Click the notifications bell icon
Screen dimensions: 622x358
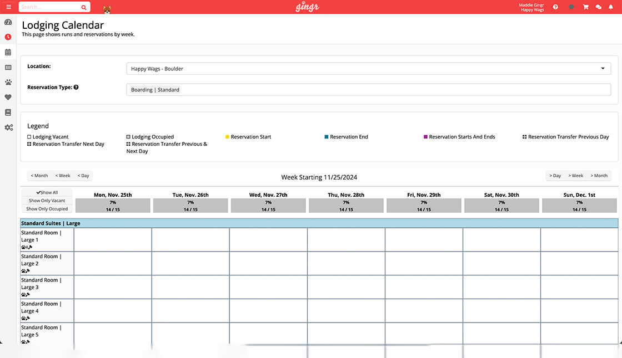(x=611, y=7)
